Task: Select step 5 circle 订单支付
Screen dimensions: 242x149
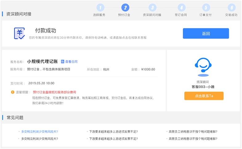Action: (x=206, y=8)
